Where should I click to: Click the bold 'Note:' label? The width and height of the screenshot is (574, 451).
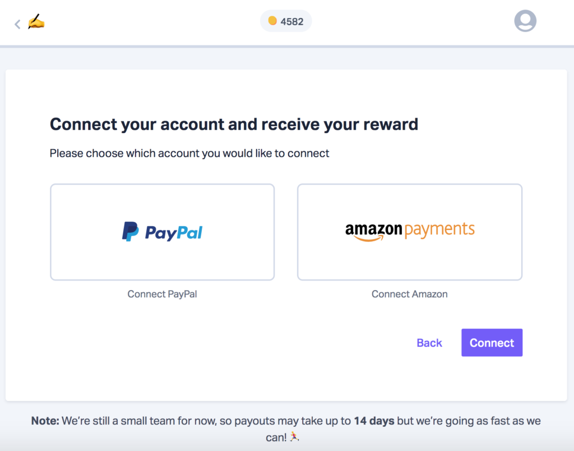point(45,421)
